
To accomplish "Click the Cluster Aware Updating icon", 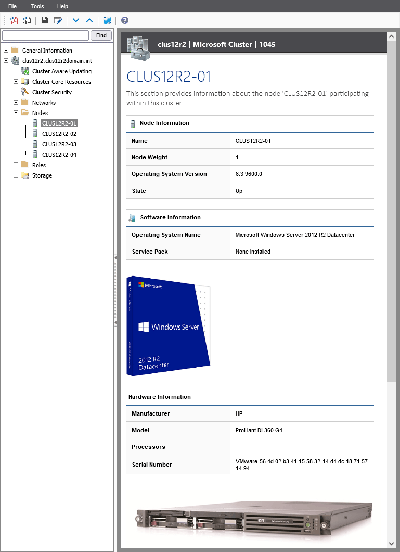I will (25, 71).
